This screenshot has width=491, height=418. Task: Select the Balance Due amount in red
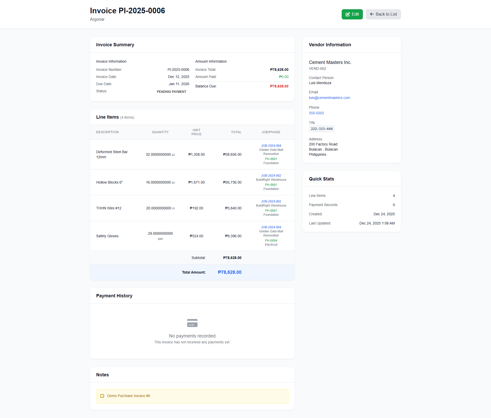point(279,86)
